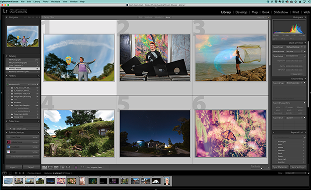The image size is (311, 190).
Task: Collapse the Publish Services panel
Action: 7,132
